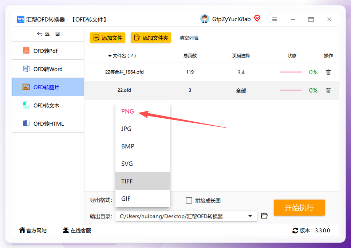Select SVG export format
Screen dimensions: 351x248
tap(143, 164)
